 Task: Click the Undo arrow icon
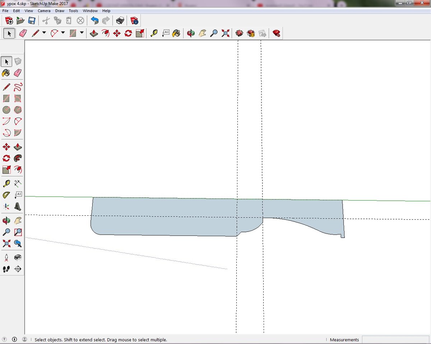coord(95,20)
